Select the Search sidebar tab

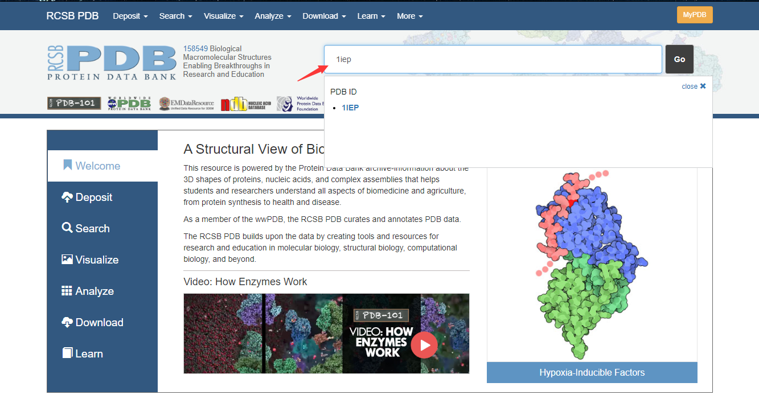coord(102,228)
